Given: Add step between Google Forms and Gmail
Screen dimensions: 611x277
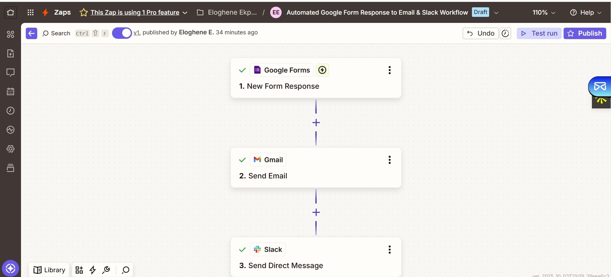Looking at the screenshot, I should coord(316,123).
